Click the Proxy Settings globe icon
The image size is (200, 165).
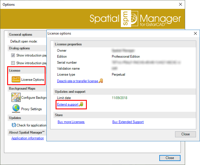pos(16,108)
